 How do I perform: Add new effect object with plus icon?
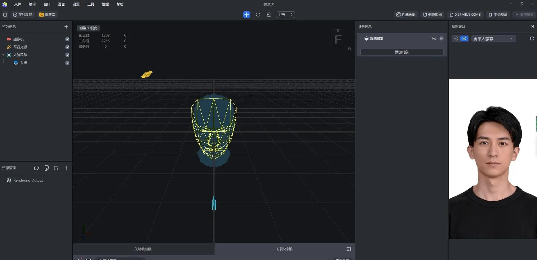pyautogui.click(x=66, y=27)
